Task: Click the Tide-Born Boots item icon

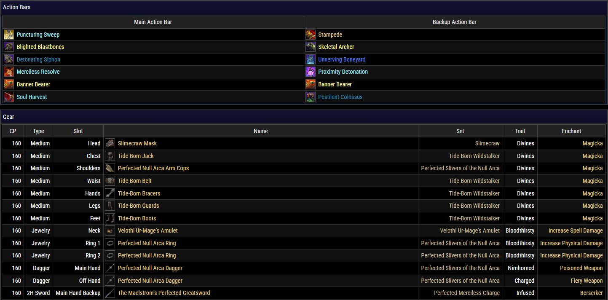Action: 110,218
